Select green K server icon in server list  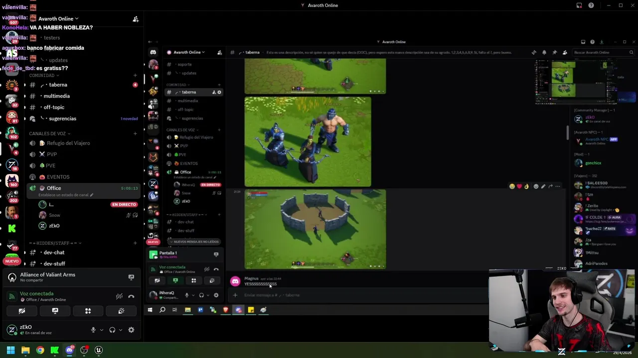[12, 228]
